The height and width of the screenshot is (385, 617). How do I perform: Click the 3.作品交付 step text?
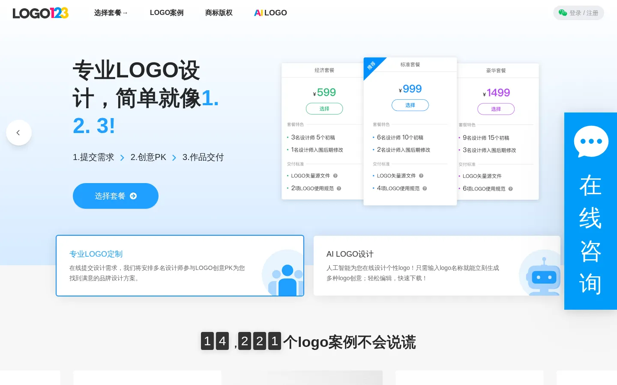pyautogui.click(x=203, y=157)
